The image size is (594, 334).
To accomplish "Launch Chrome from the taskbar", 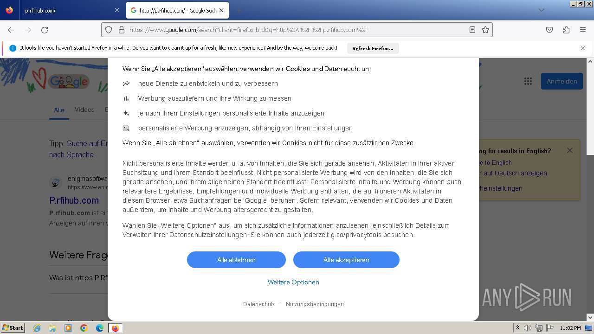I will pyautogui.click(x=84, y=328).
